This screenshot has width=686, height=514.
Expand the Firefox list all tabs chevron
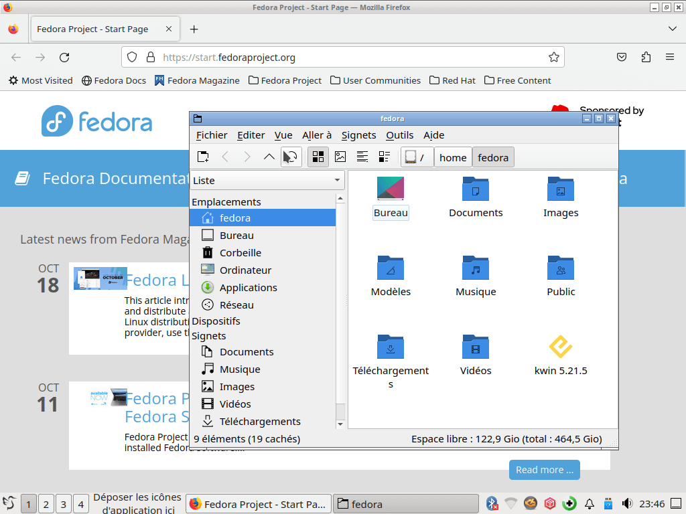(673, 29)
